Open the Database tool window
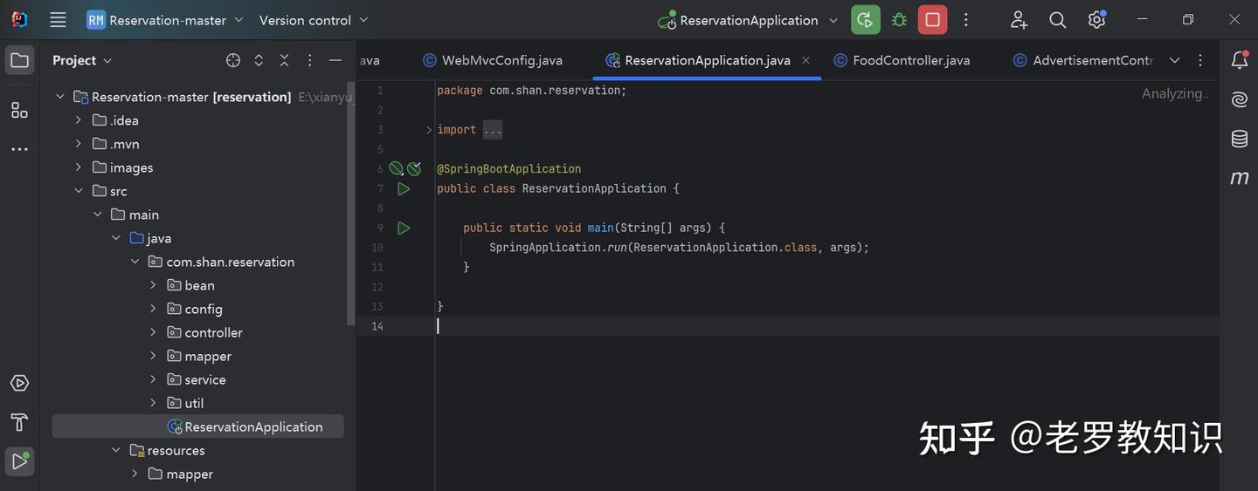The width and height of the screenshot is (1258, 491). (x=1239, y=139)
